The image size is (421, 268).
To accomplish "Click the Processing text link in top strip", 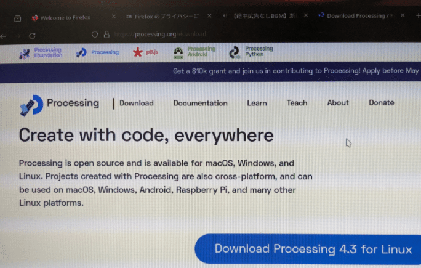I will coord(105,52).
